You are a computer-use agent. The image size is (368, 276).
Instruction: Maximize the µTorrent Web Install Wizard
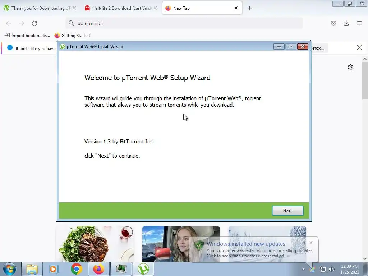(x=291, y=46)
